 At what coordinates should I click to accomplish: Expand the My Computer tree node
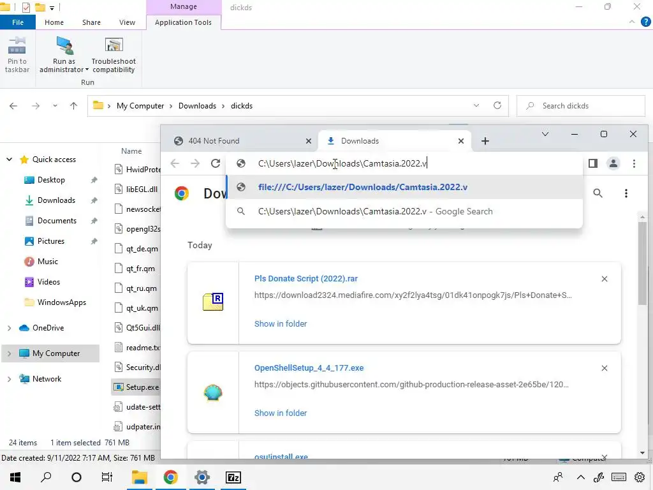(9, 353)
